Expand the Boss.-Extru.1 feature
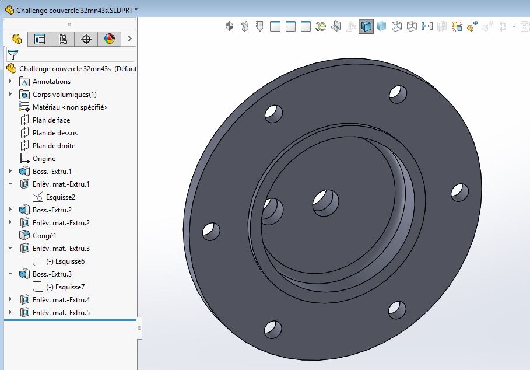 [10, 172]
